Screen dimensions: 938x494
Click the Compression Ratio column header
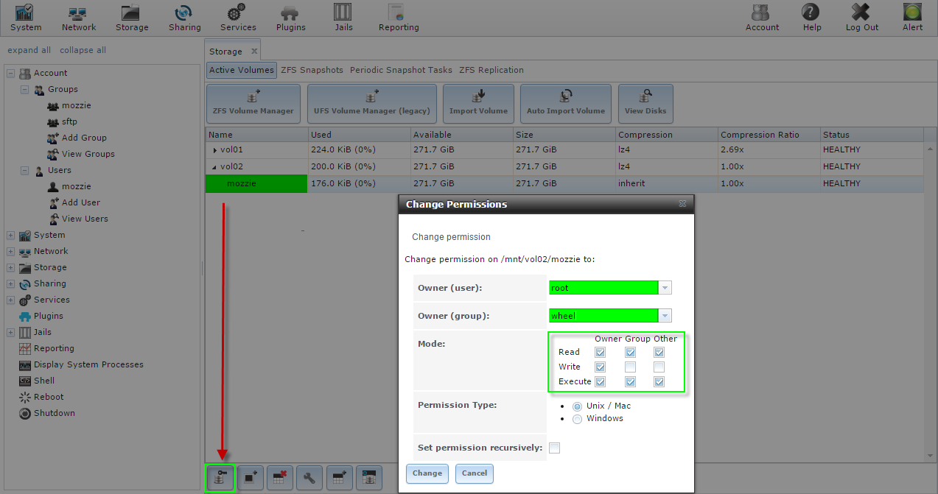(769, 135)
